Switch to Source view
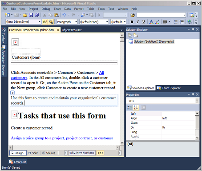Image resolution: width=202 pixels, height=171 pixels. tap(49, 153)
